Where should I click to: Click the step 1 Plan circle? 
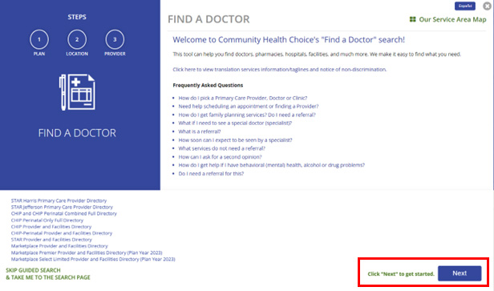[x=39, y=39]
